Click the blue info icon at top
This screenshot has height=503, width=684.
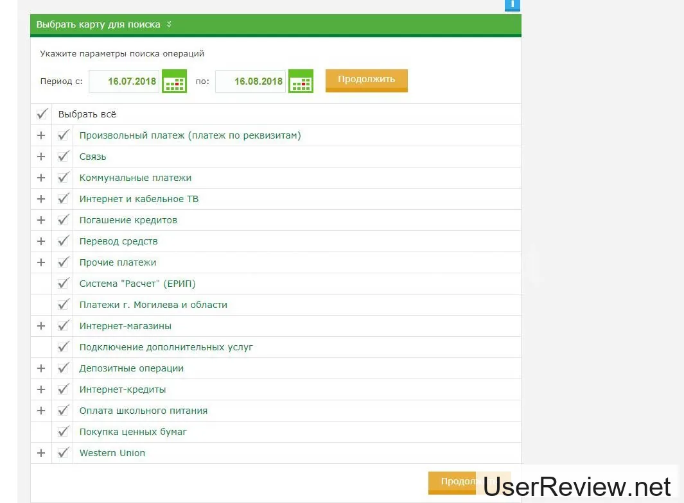pyautogui.click(x=513, y=5)
